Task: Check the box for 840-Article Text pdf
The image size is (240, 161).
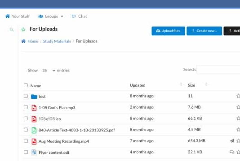Action: tap(26, 130)
